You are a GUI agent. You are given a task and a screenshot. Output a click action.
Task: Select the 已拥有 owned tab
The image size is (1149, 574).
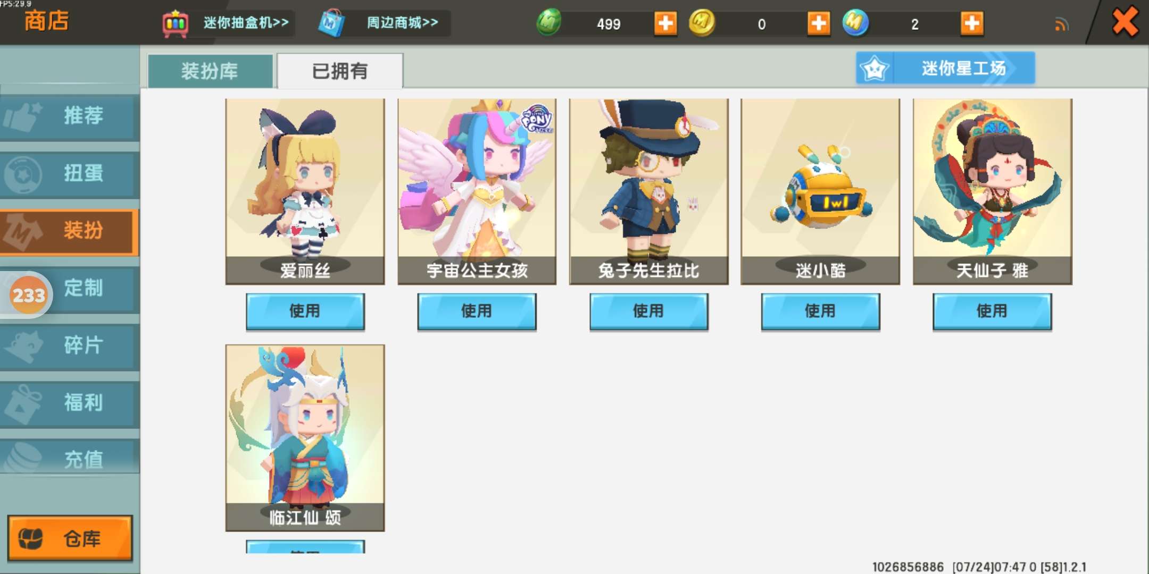point(340,71)
